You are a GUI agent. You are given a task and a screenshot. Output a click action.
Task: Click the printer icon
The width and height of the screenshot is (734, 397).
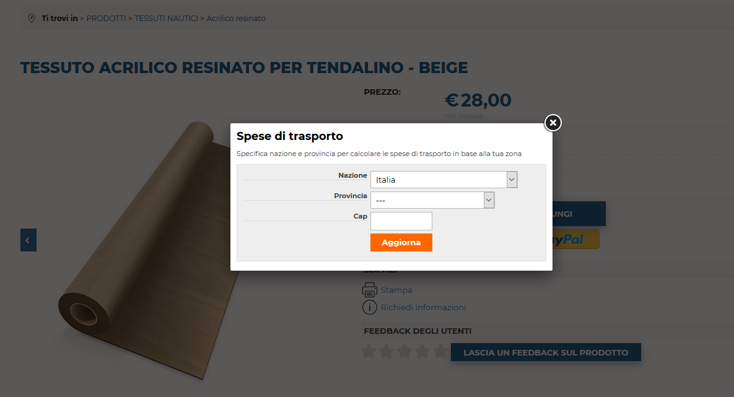[370, 290]
